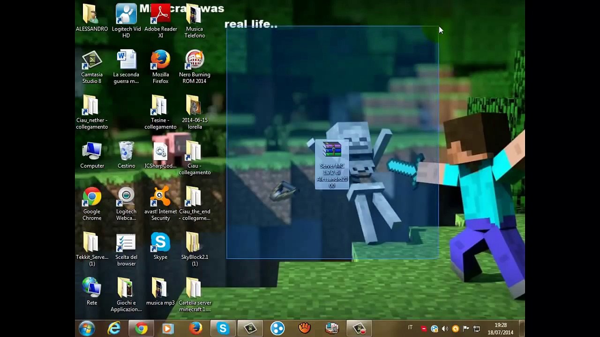
Task: Select Ciau_nether - collegamento folder shortcut
Action: coord(91,112)
